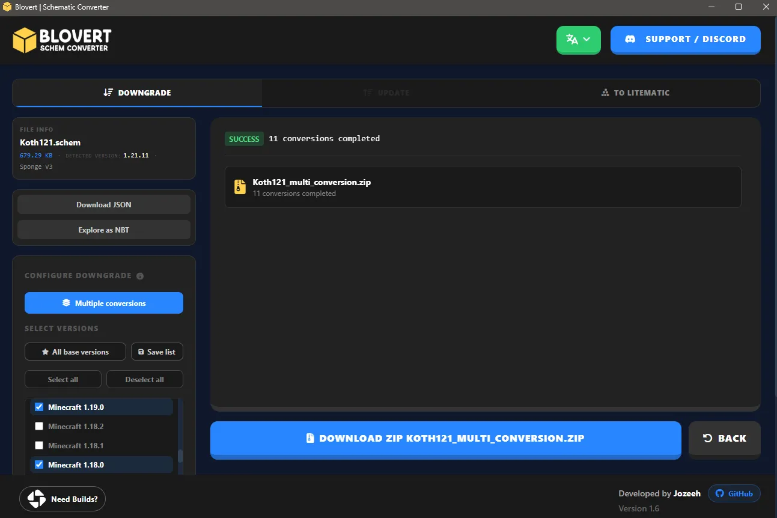Viewport: 777px width, 518px height.
Task: Click the Koth121_multi_conversion.zip file name
Action: (311, 182)
